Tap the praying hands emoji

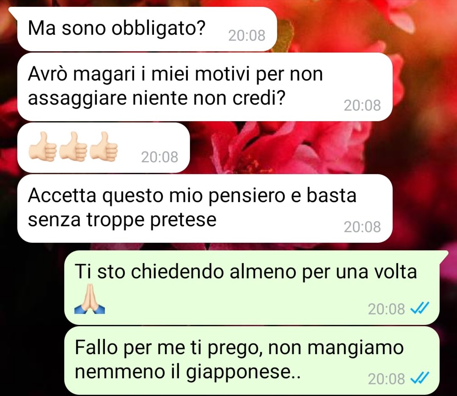pos(89,299)
